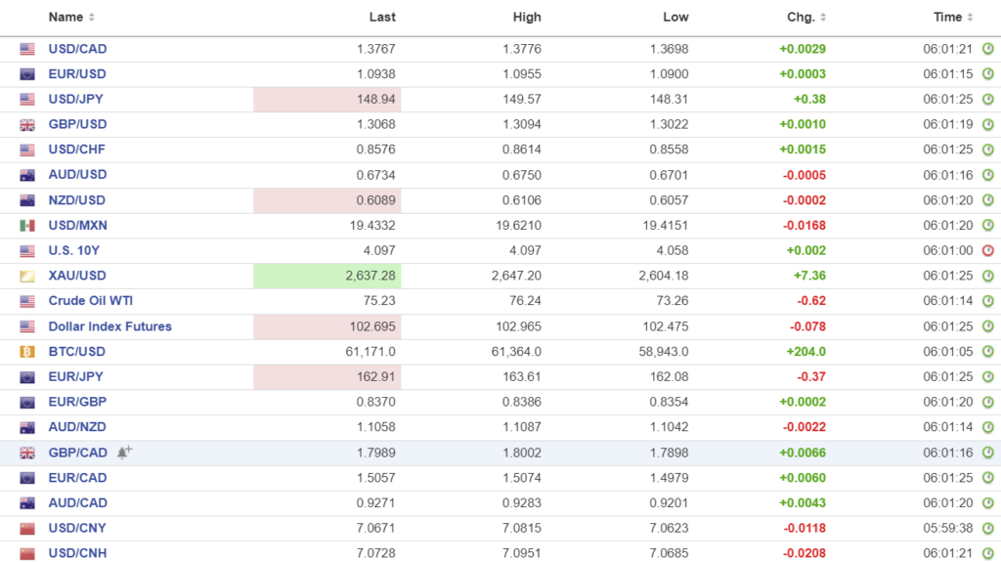Click the Mexico flag icon by USD/MXN
The height and width of the screenshot is (562, 1001).
point(27,225)
